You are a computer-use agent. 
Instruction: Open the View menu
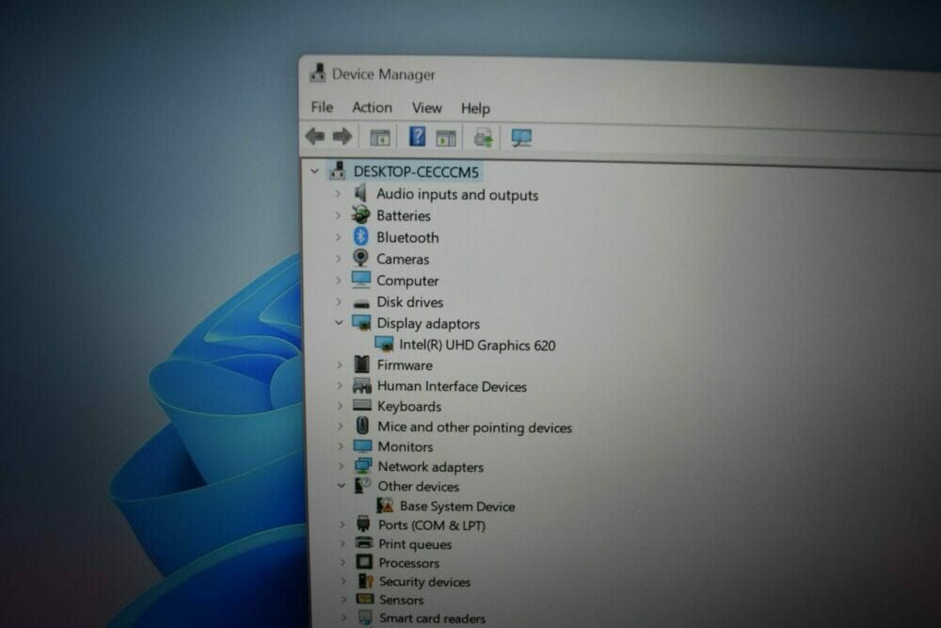pyautogui.click(x=426, y=108)
